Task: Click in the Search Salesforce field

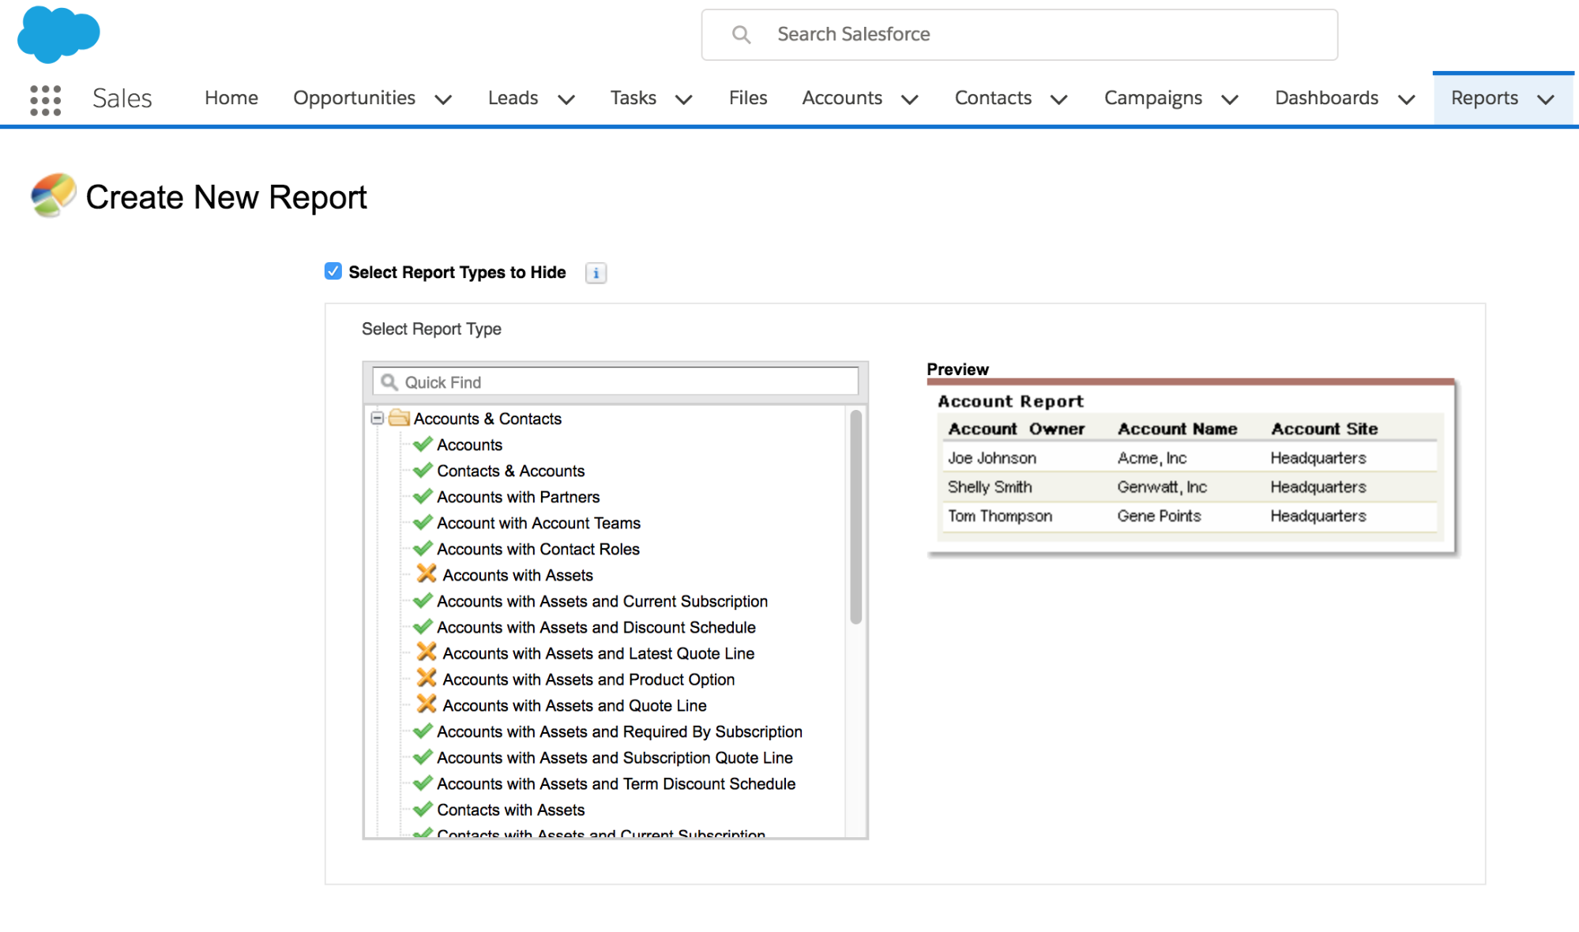Action: click(1019, 35)
